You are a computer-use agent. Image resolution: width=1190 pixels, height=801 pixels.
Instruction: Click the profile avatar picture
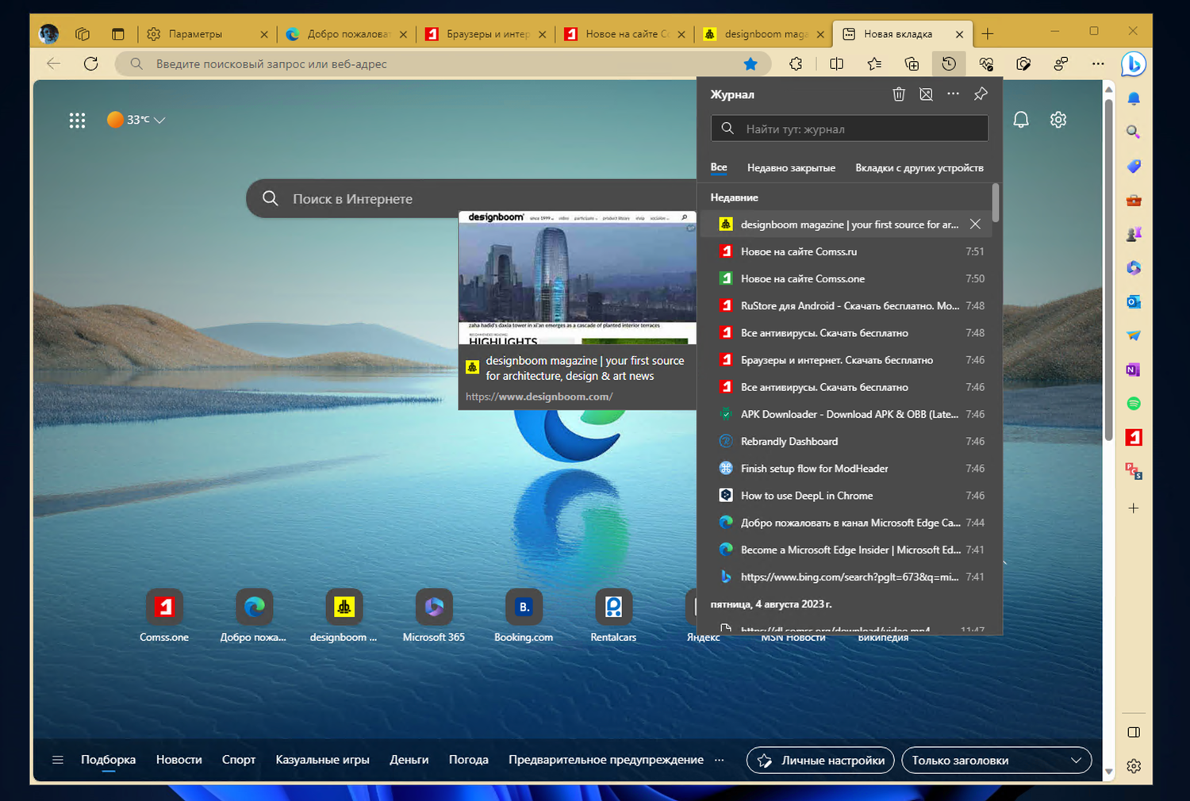(48, 34)
